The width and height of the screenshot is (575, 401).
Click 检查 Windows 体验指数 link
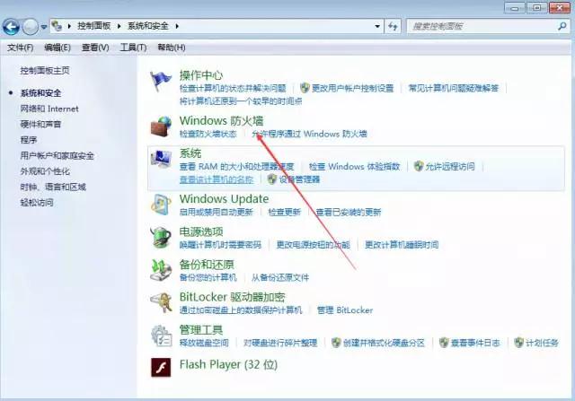(354, 167)
